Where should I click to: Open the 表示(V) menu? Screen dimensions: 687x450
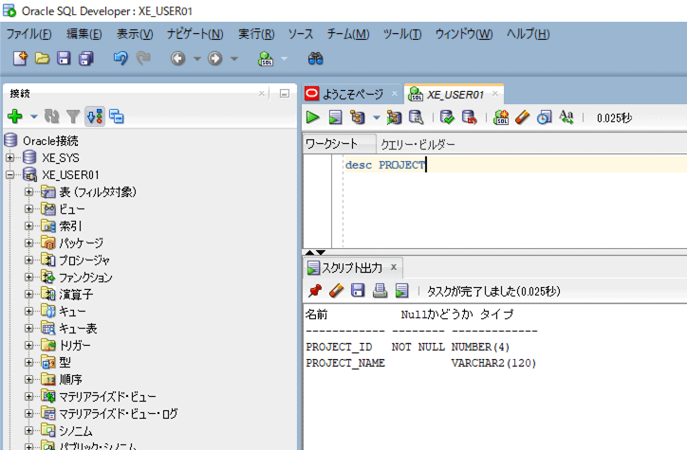[x=135, y=34]
